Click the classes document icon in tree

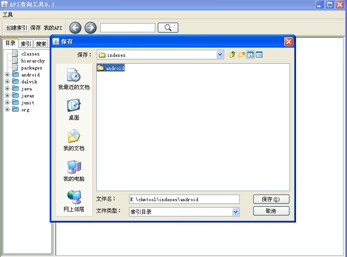15,53
